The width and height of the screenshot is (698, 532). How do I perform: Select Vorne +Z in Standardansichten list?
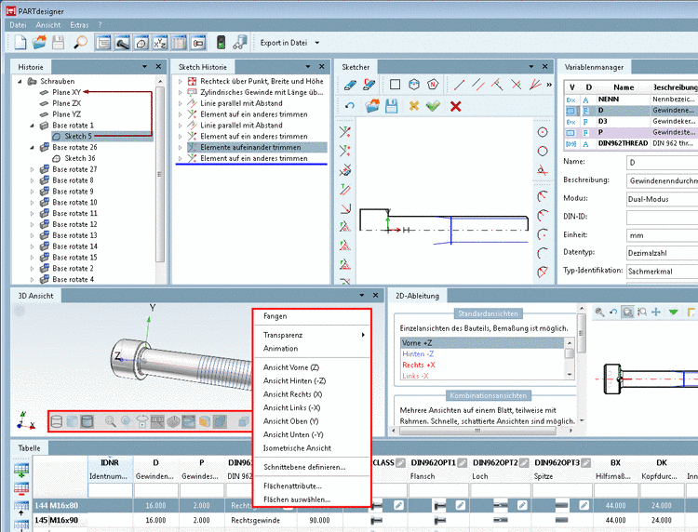418,343
